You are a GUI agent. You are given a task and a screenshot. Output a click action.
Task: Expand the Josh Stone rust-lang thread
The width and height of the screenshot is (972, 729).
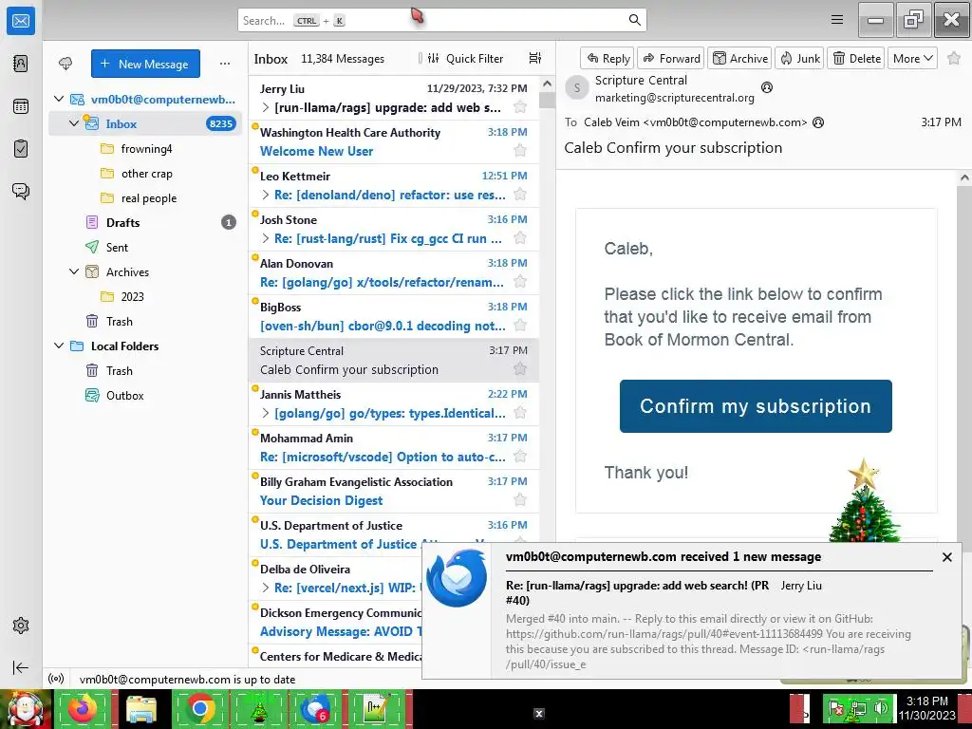(266, 238)
